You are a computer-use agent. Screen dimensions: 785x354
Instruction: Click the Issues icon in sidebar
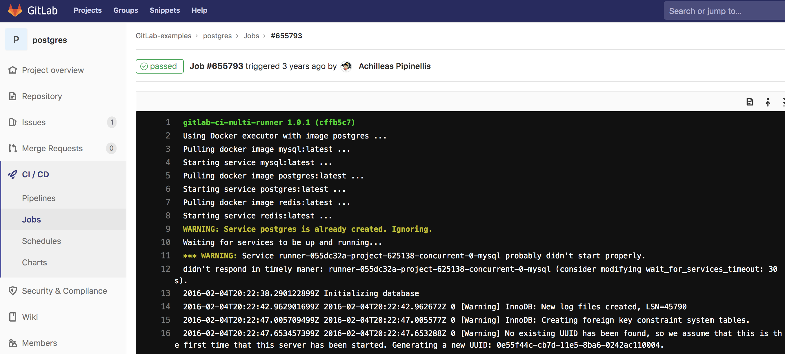point(12,123)
